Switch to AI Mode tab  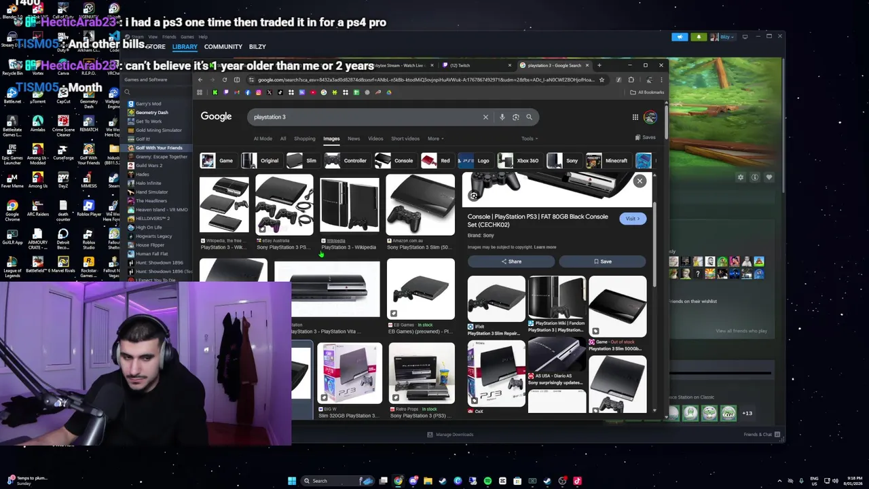tap(263, 139)
